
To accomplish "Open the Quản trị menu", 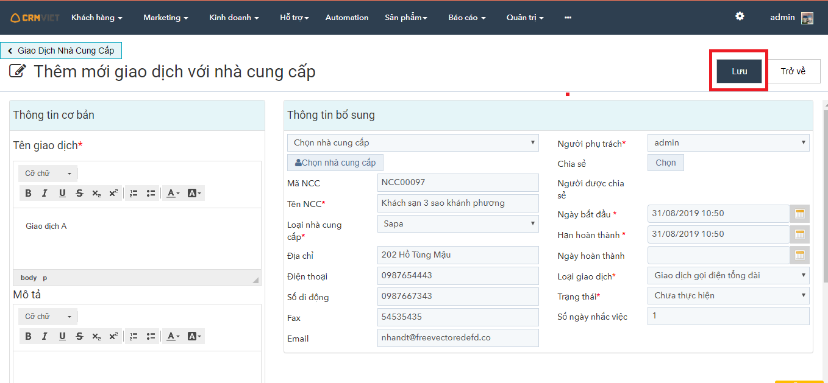I will click(x=525, y=18).
